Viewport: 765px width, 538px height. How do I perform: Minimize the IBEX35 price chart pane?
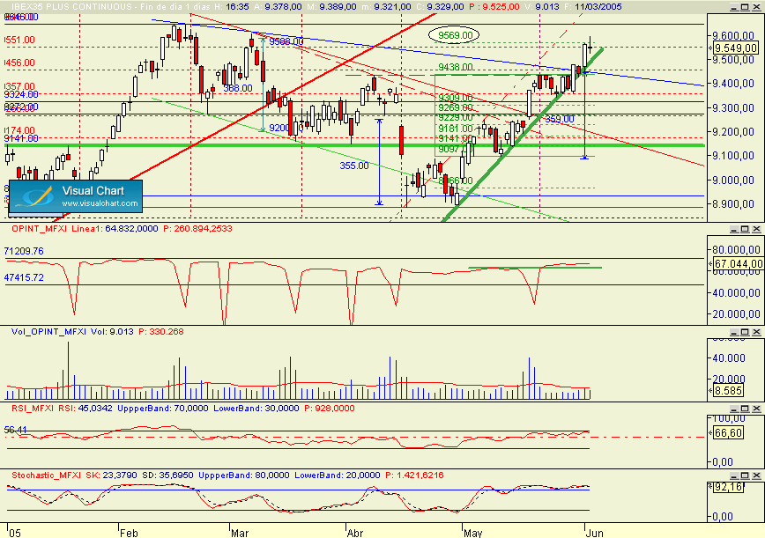pos(734,7)
